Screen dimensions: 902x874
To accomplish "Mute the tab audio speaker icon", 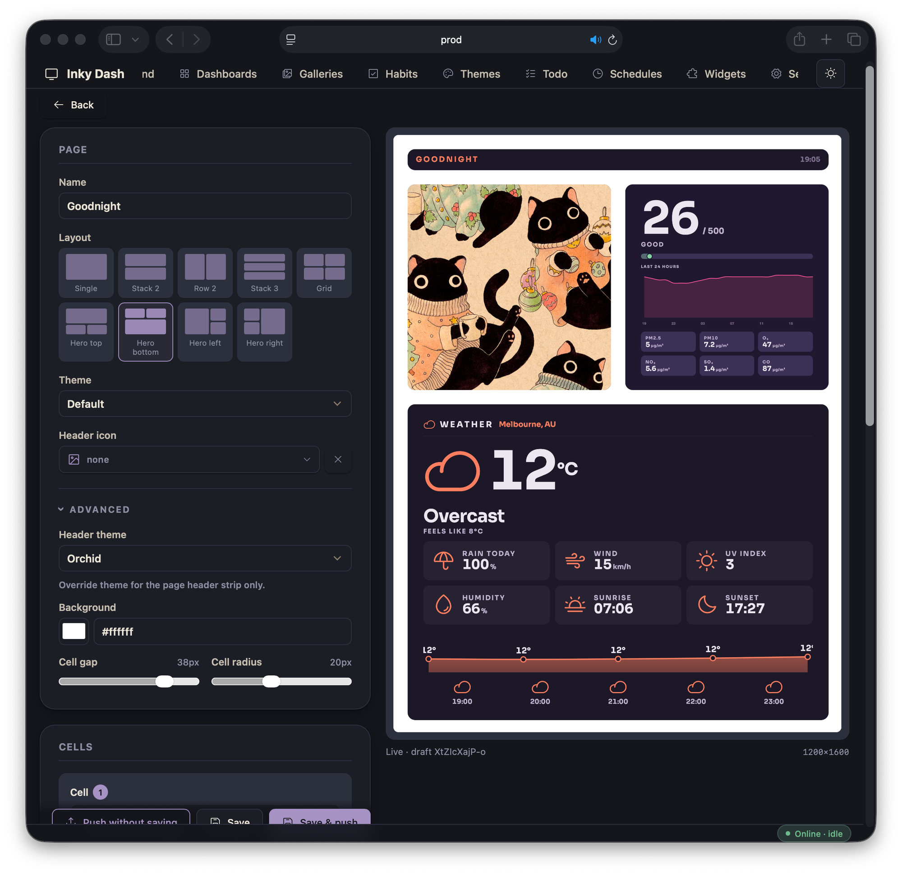I will point(595,40).
